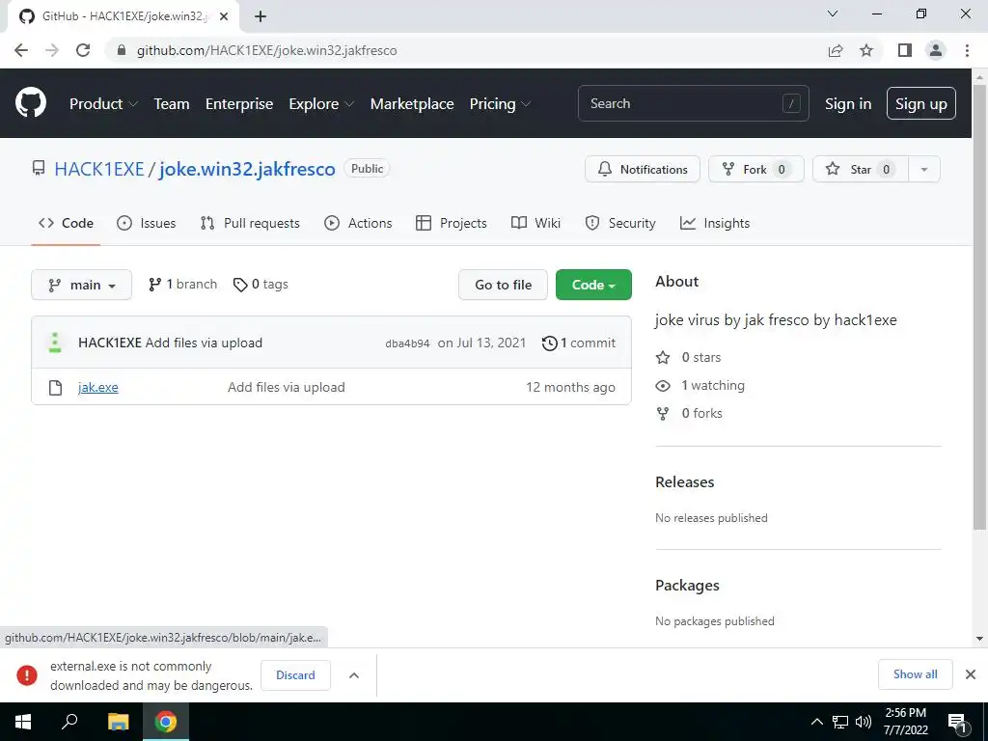Toggle the browser side panel icon
Viewport: 988px width, 741px height.
coord(904,50)
